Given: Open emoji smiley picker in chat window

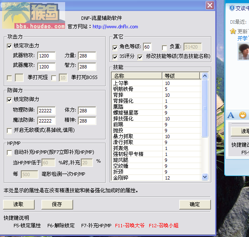Looking at the screenshot, I should click(x=243, y=115).
